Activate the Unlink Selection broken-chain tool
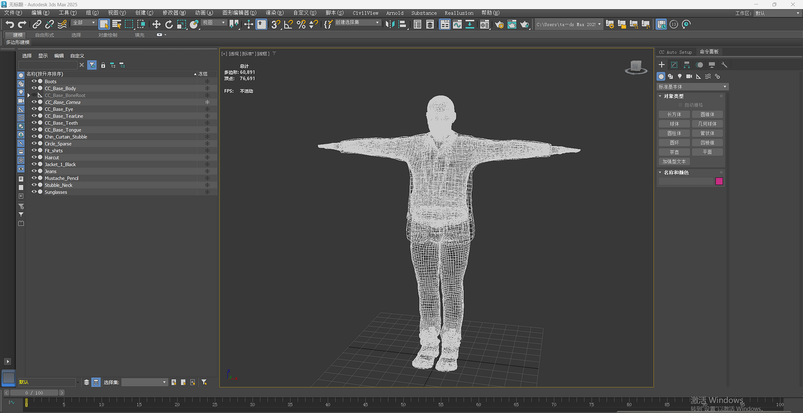803x413 pixels. tap(49, 24)
